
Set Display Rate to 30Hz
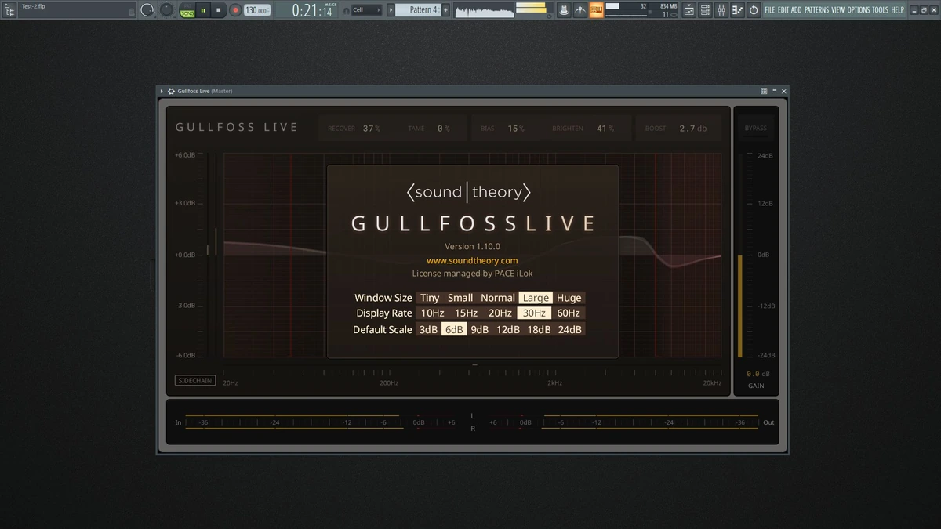click(x=534, y=313)
